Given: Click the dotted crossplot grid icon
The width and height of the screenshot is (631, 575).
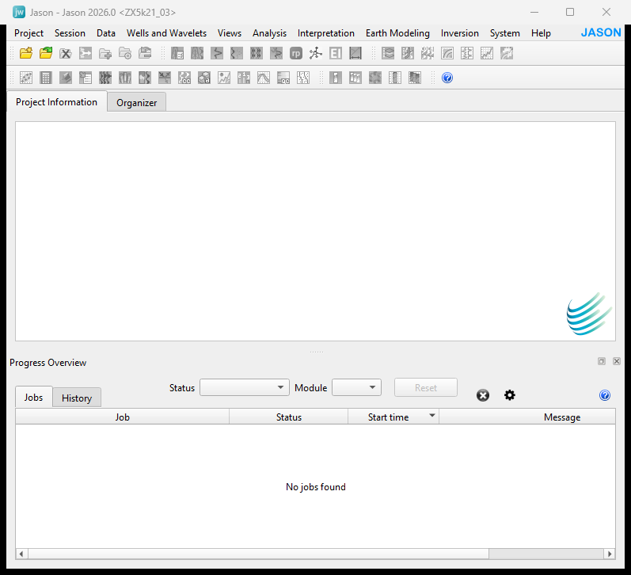Looking at the screenshot, I should click(x=26, y=78).
